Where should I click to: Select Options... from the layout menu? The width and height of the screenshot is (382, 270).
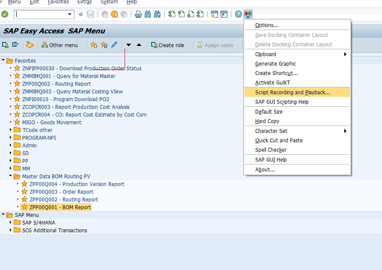pos(297,25)
